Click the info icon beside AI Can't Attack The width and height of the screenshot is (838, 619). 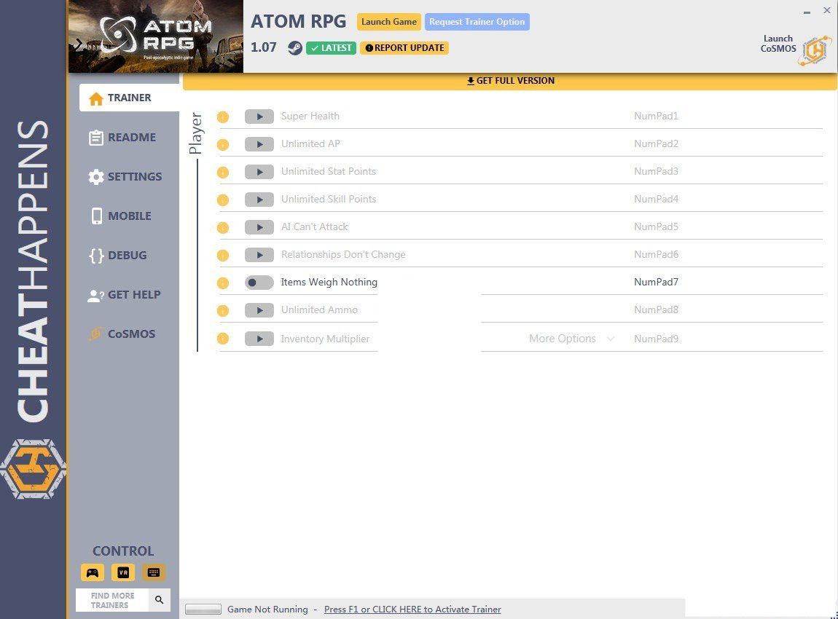[223, 228]
